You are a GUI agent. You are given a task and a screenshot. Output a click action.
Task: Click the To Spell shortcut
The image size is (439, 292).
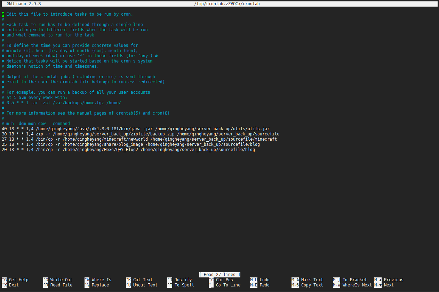tap(184, 285)
